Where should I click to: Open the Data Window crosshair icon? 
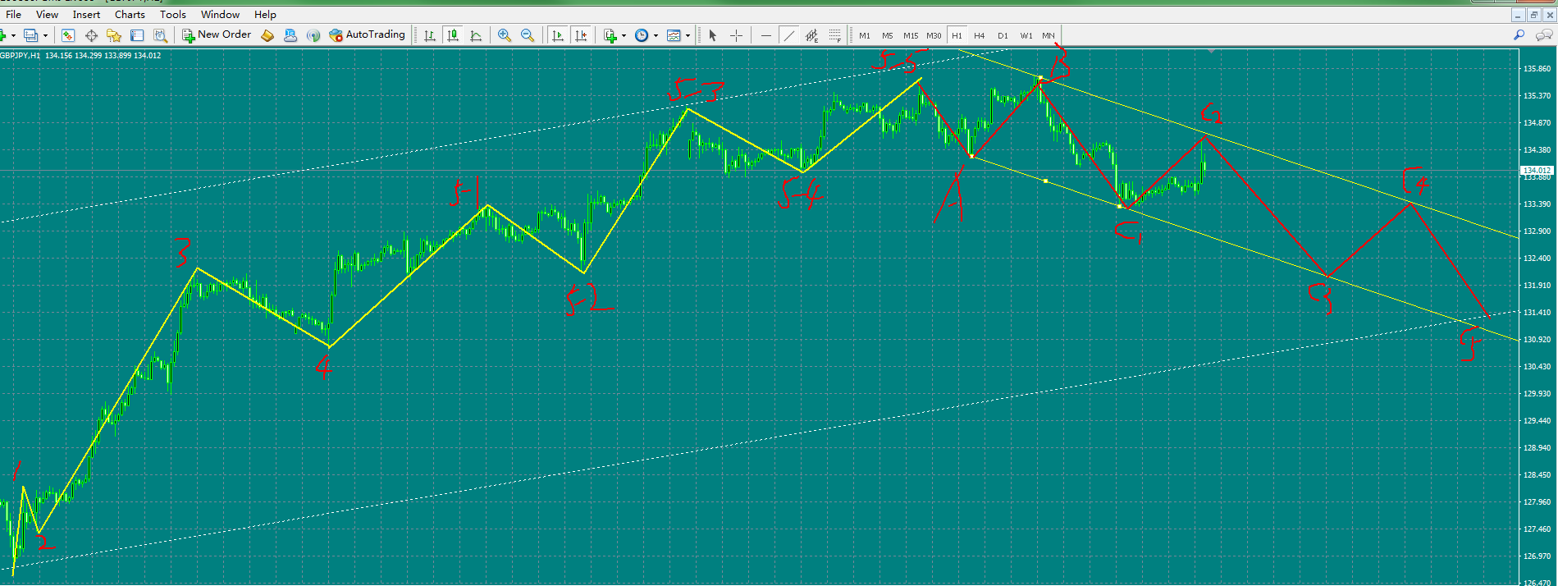click(x=91, y=35)
